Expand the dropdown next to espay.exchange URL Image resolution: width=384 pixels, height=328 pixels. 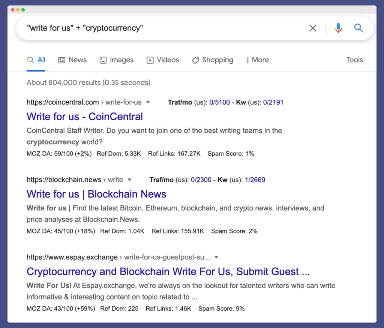pyautogui.click(x=216, y=257)
